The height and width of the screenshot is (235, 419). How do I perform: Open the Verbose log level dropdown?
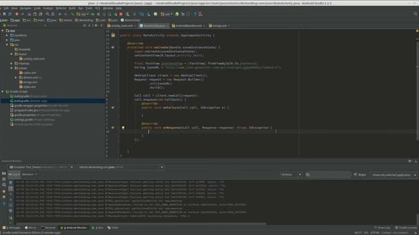(291, 174)
